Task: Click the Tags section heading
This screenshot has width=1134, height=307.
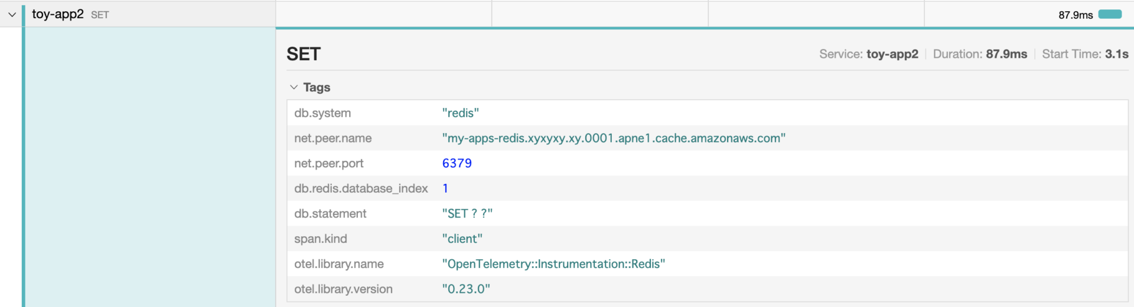Action: [317, 87]
